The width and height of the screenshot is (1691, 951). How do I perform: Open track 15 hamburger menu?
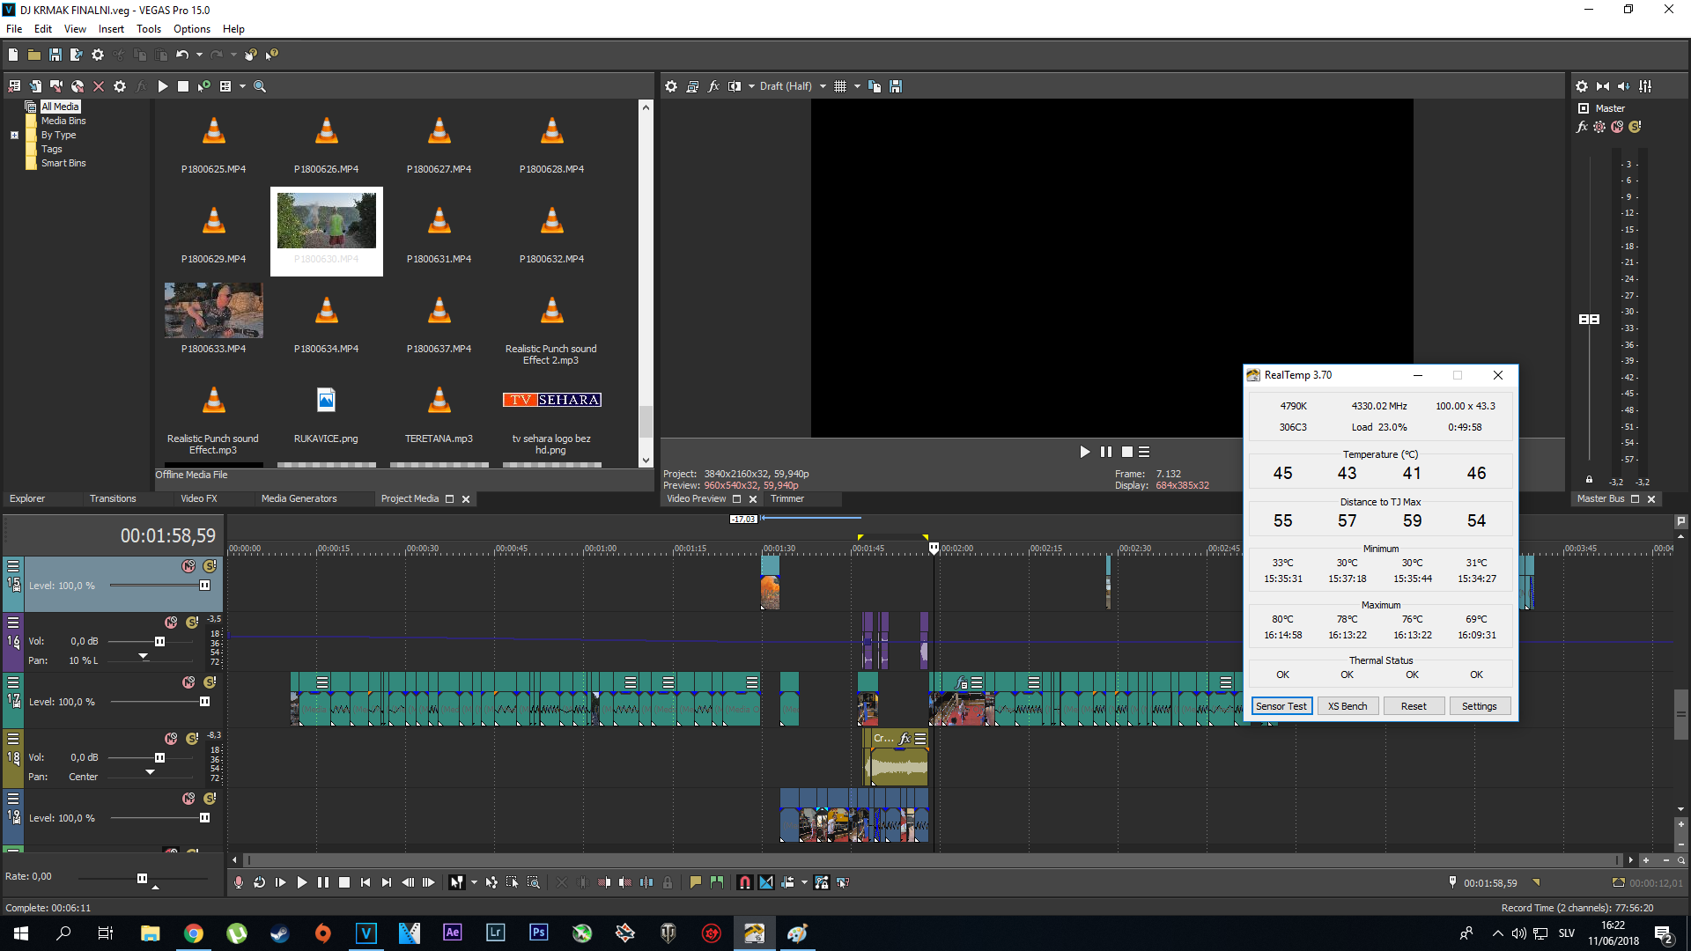point(13,566)
